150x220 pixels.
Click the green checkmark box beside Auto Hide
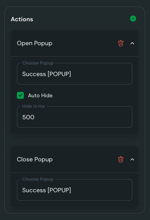pyautogui.click(x=20, y=95)
